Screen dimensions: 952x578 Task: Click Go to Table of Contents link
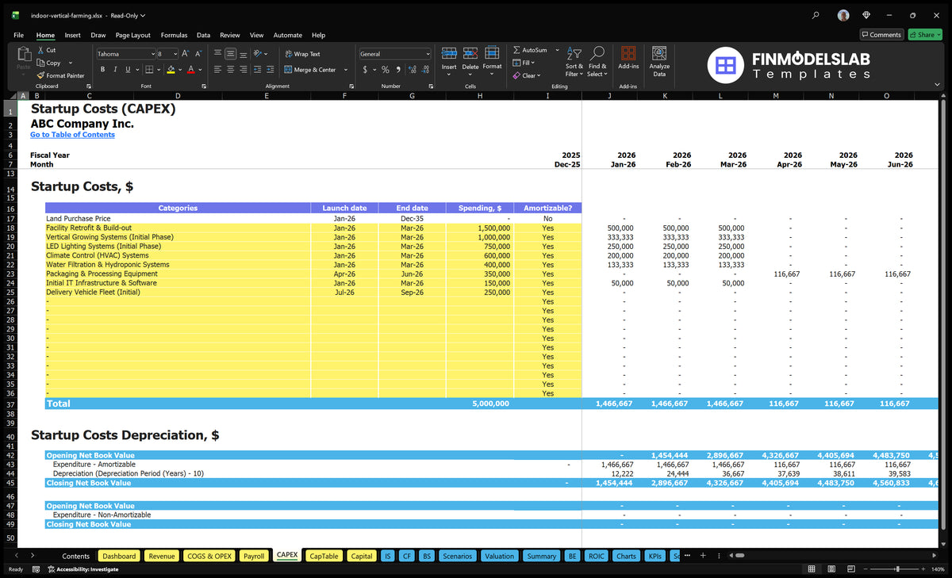[72, 135]
